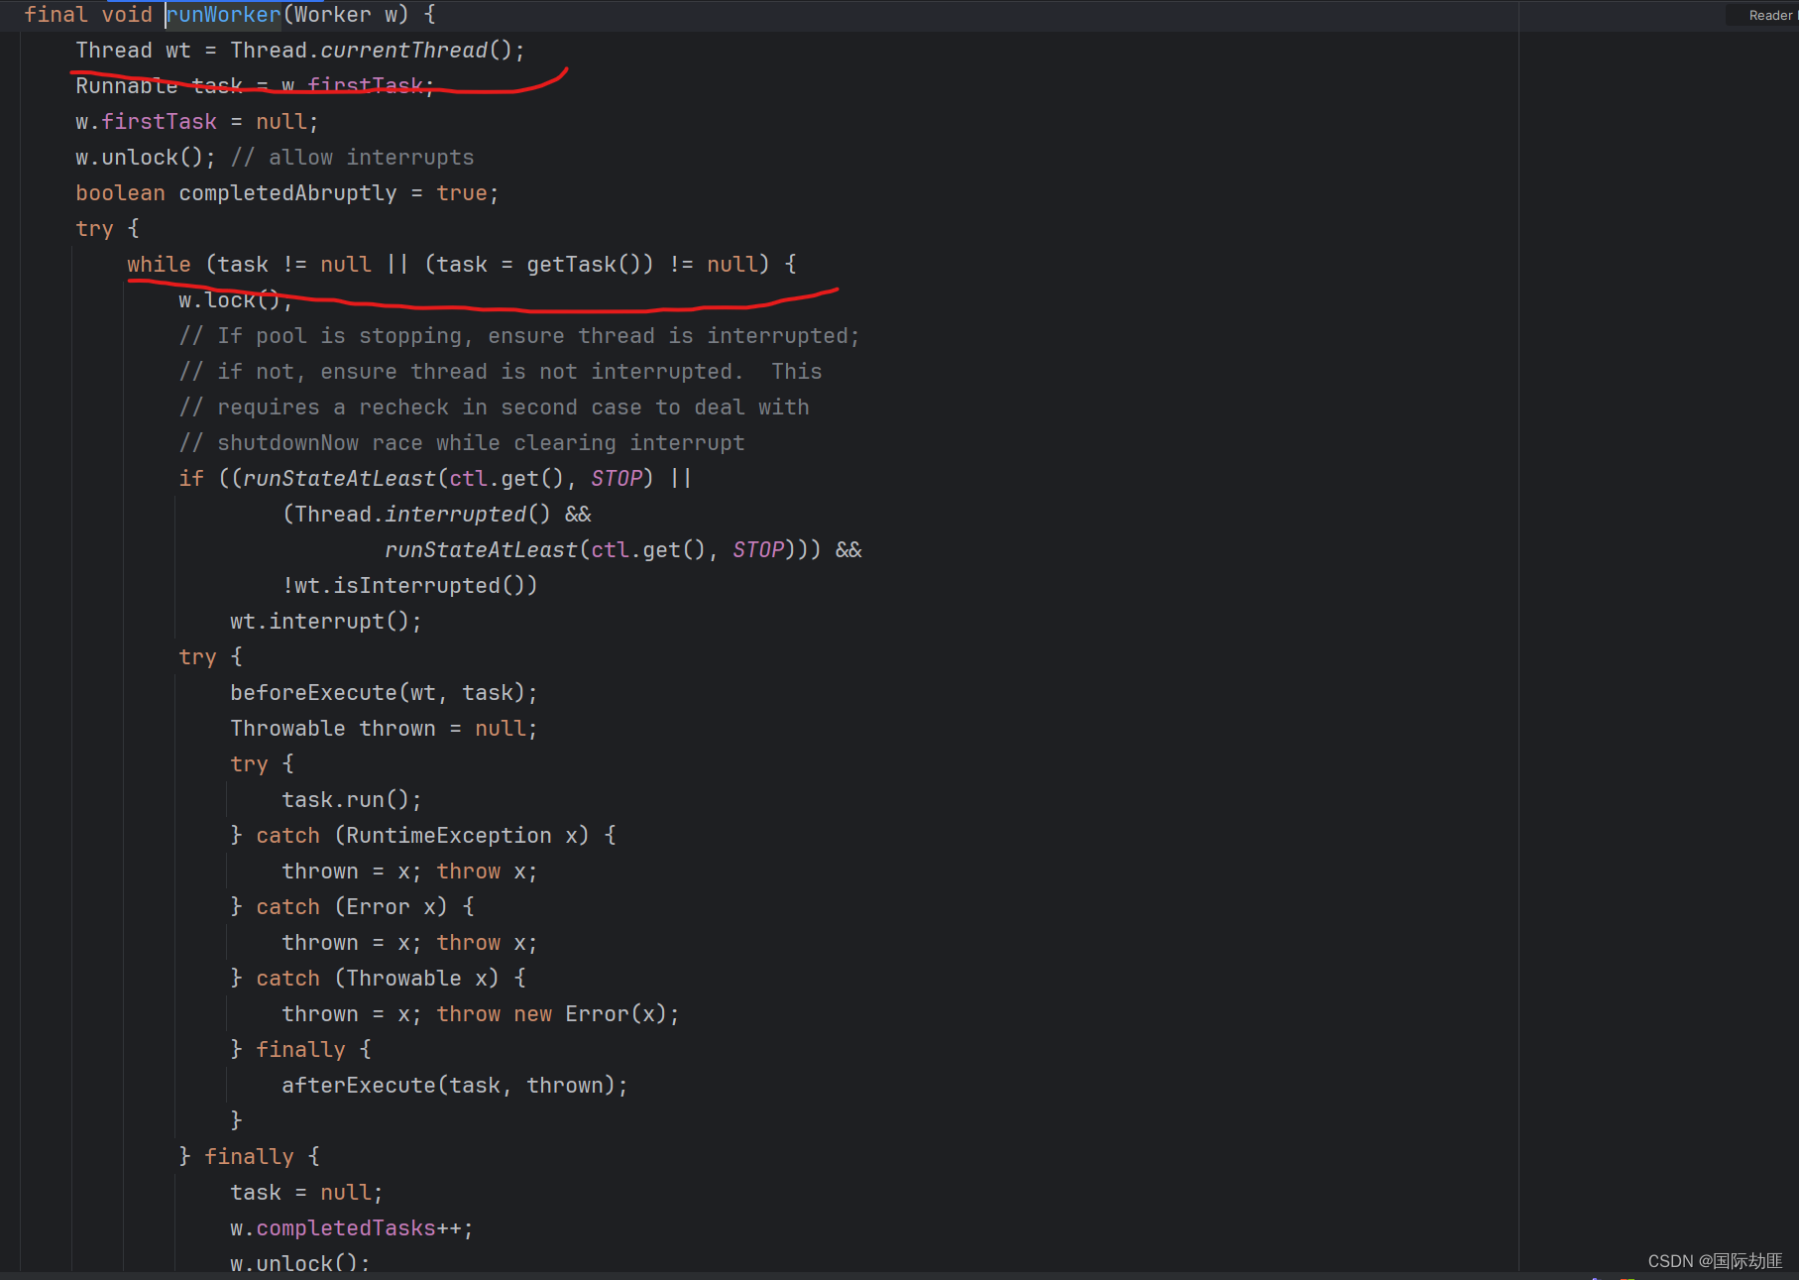Click 'throw new Error(x);' statement
Viewport: 1799px width, 1280px height.
pyautogui.click(x=558, y=1014)
